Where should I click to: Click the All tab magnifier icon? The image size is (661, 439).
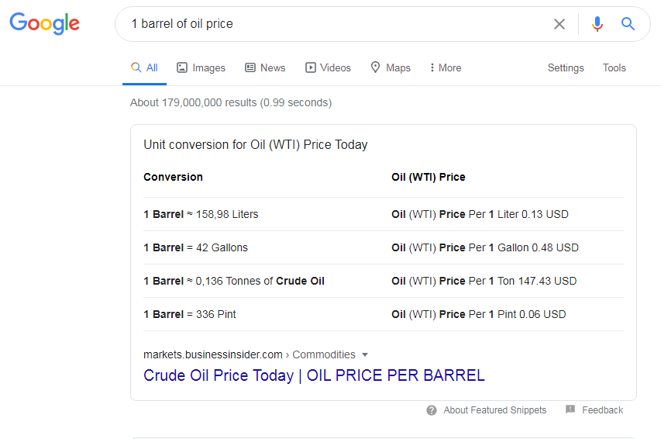click(136, 67)
